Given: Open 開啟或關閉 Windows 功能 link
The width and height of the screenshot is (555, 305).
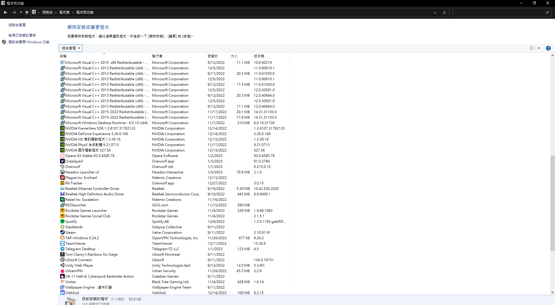Looking at the screenshot, I should pyautogui.click(x=29, y=42).
